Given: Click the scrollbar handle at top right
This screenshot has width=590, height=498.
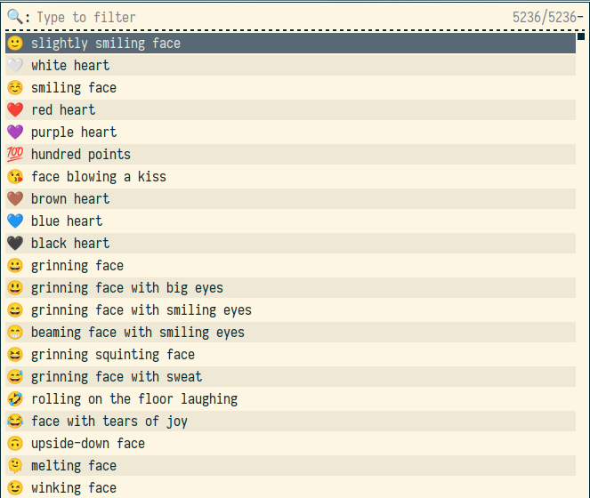Looking at the screenshot, I should click(x=581, y=37).
